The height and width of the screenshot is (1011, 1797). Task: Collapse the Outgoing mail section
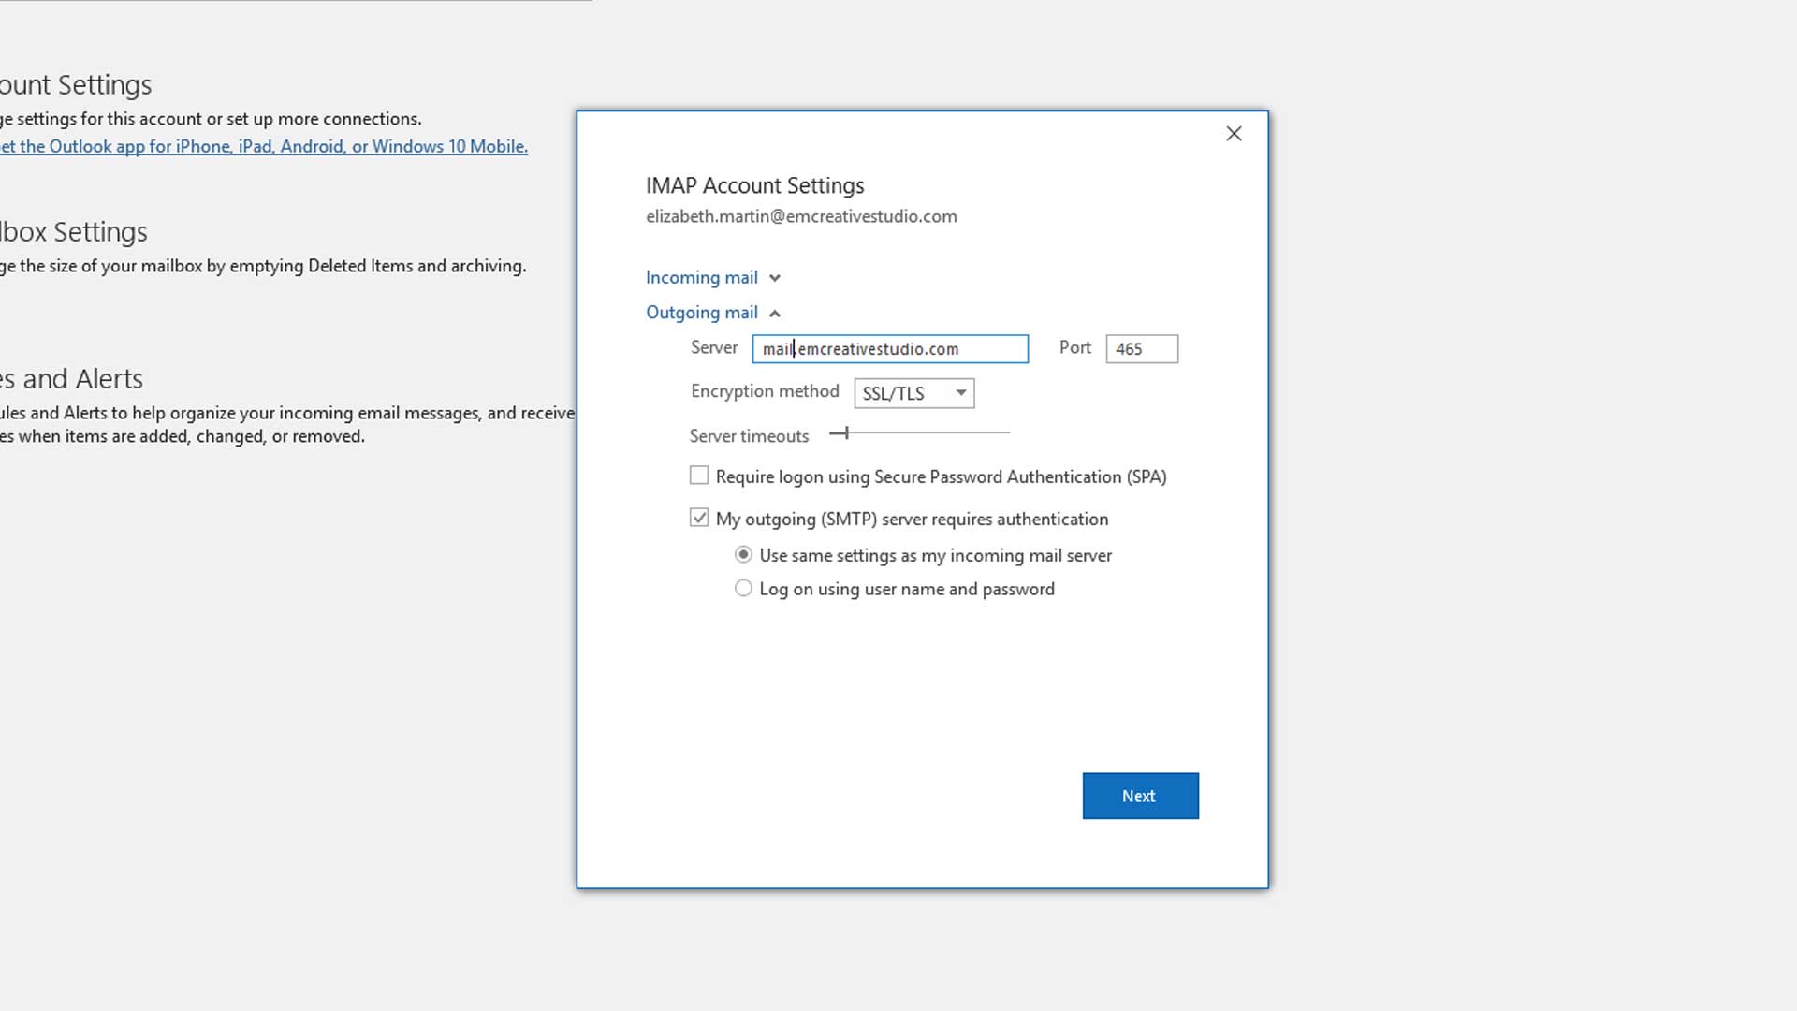click(x=713, y=313)
